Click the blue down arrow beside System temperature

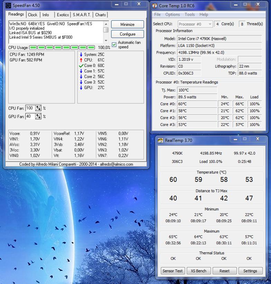pyautogui.click(x=81, y=55)
